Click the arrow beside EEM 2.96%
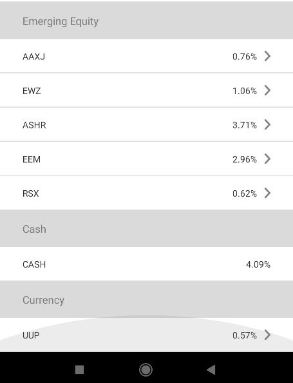The height and width of the screenshot is (383, 293). (x=268, y=159)
